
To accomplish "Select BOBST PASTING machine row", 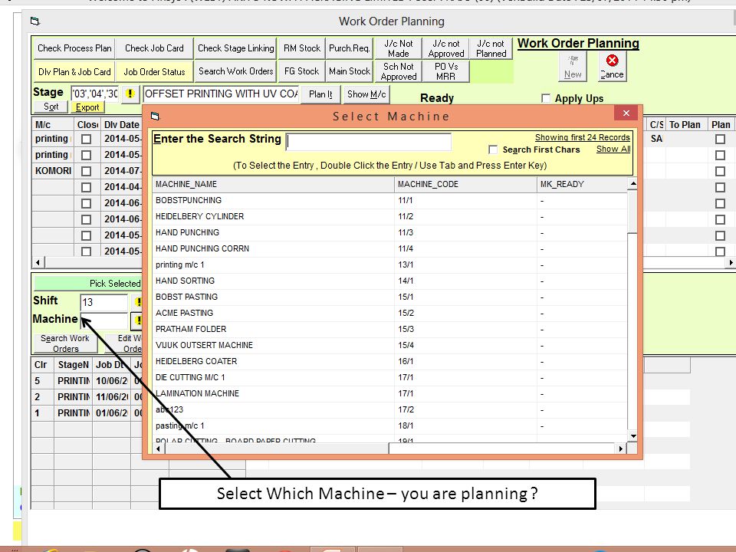I will tap(390, 297).
